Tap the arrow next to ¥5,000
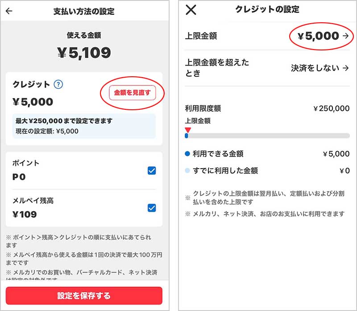357x311 pixels. (346, 36)
